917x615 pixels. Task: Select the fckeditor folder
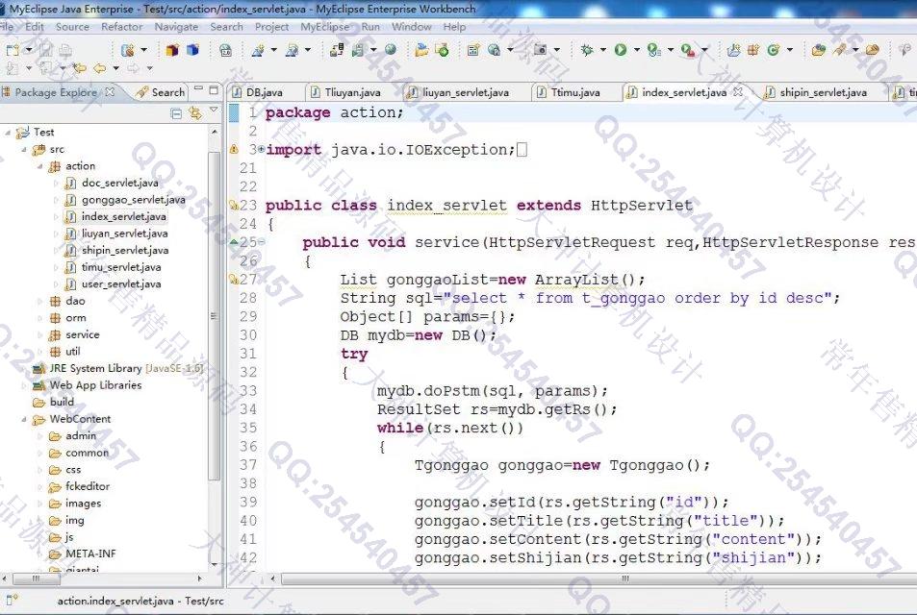click(x=88, y=486)
